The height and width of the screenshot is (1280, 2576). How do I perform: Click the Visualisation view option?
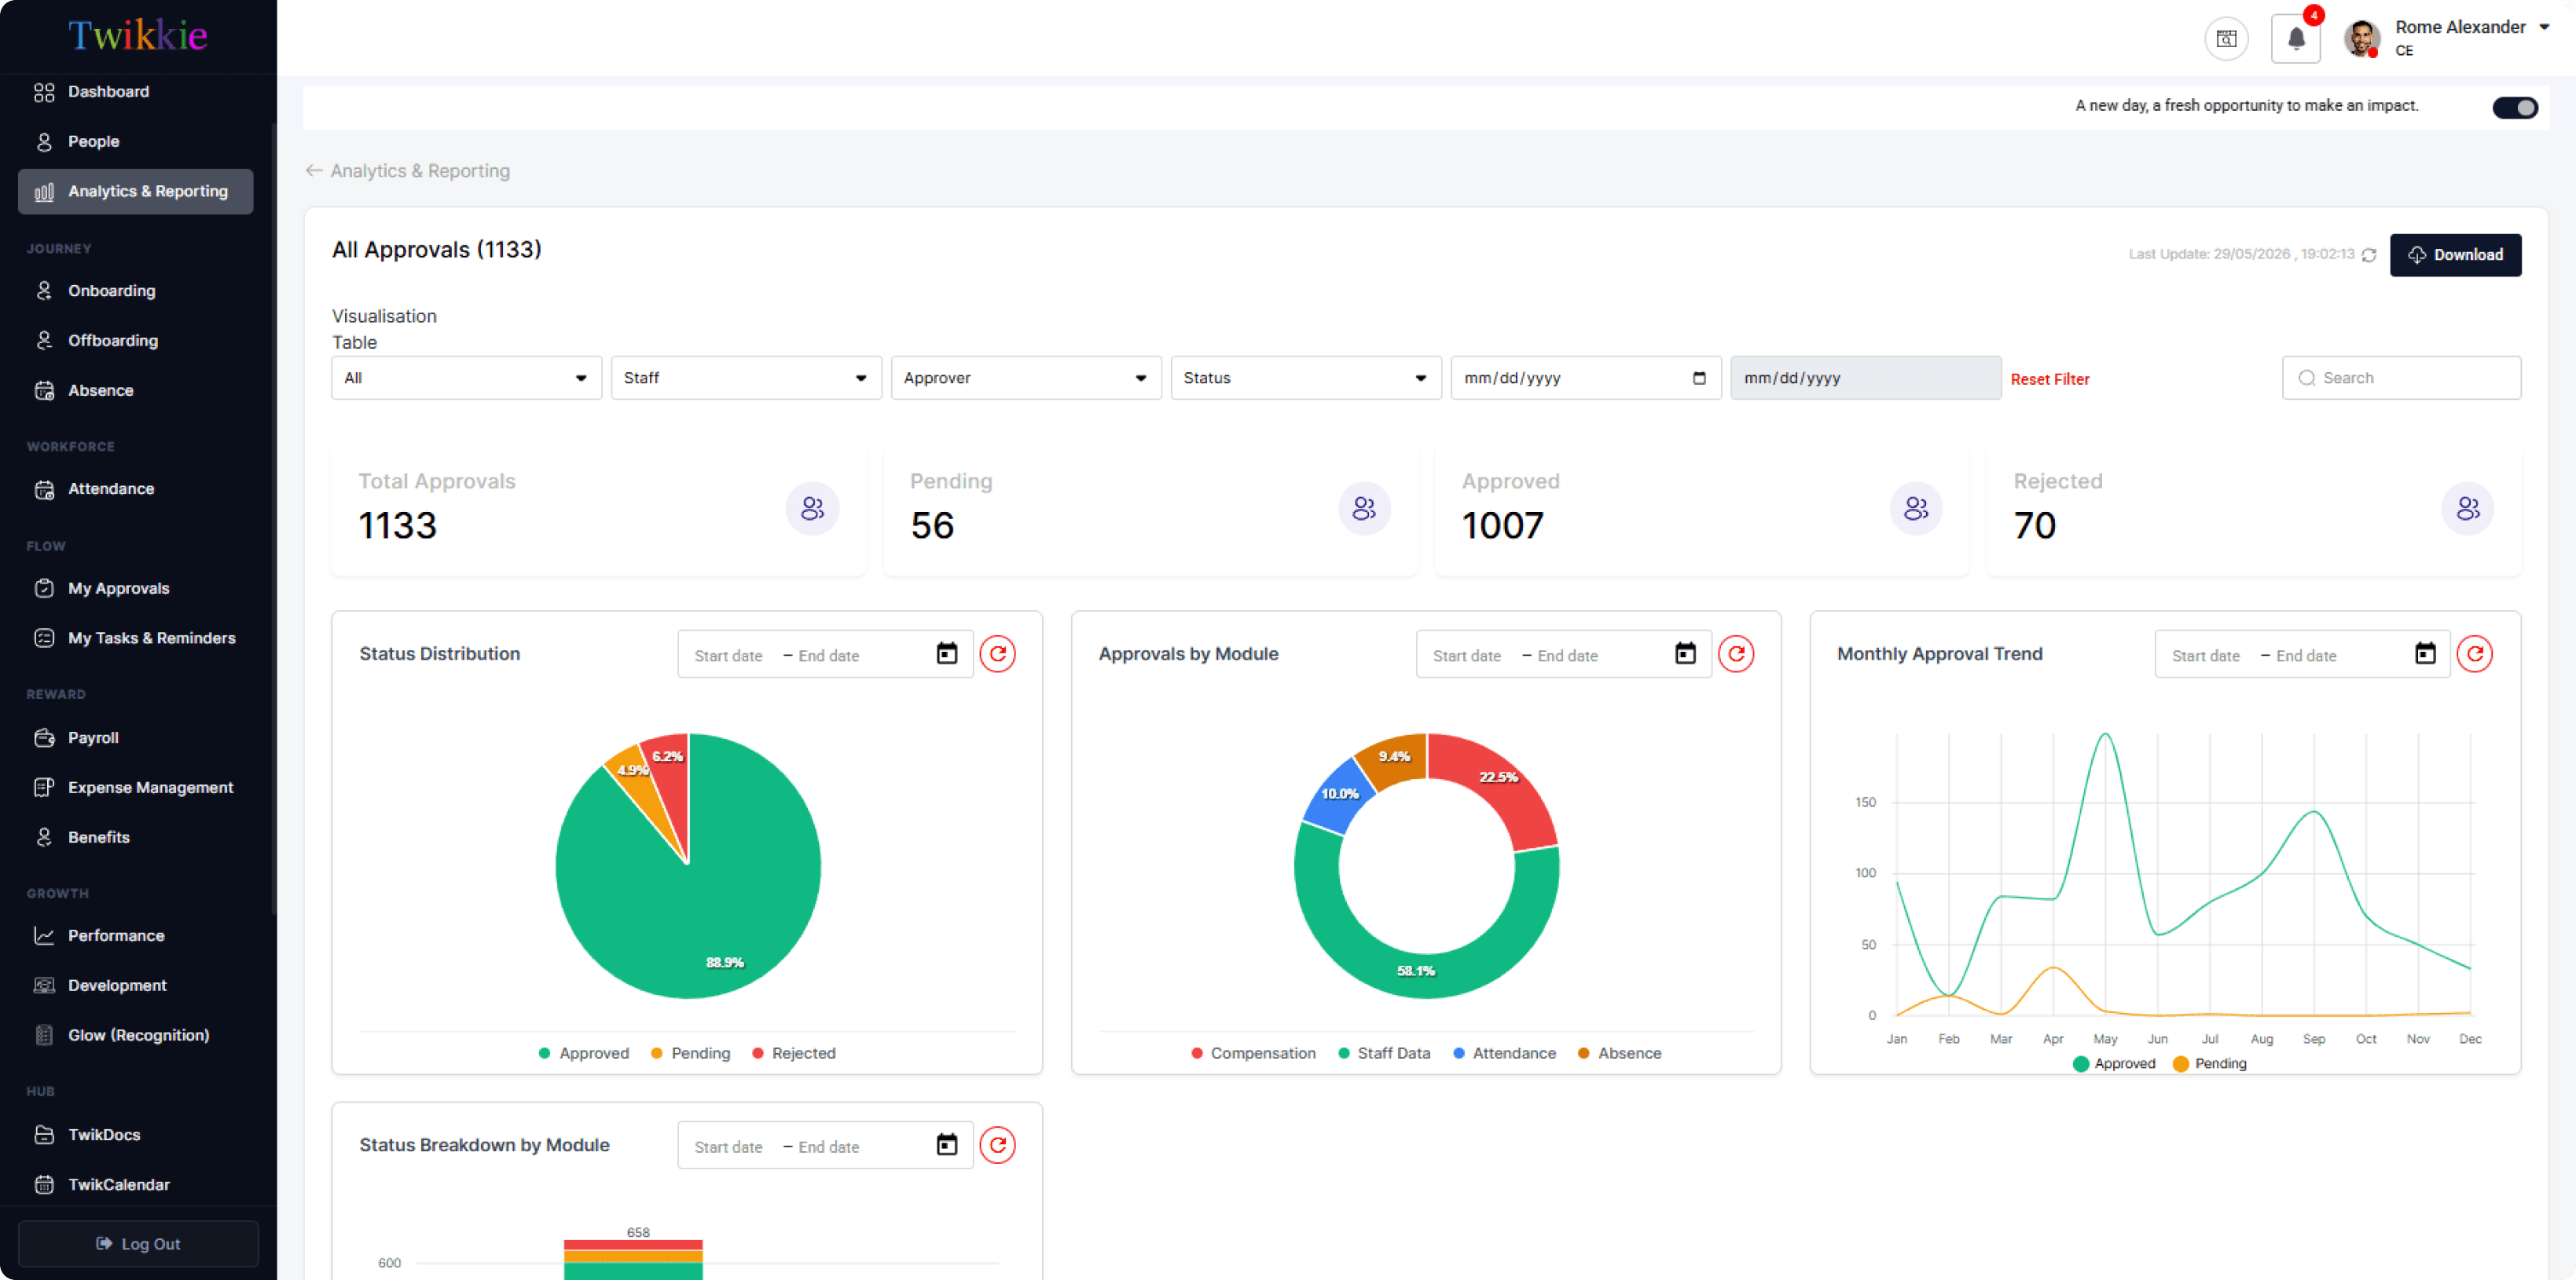tap(384, 316)
